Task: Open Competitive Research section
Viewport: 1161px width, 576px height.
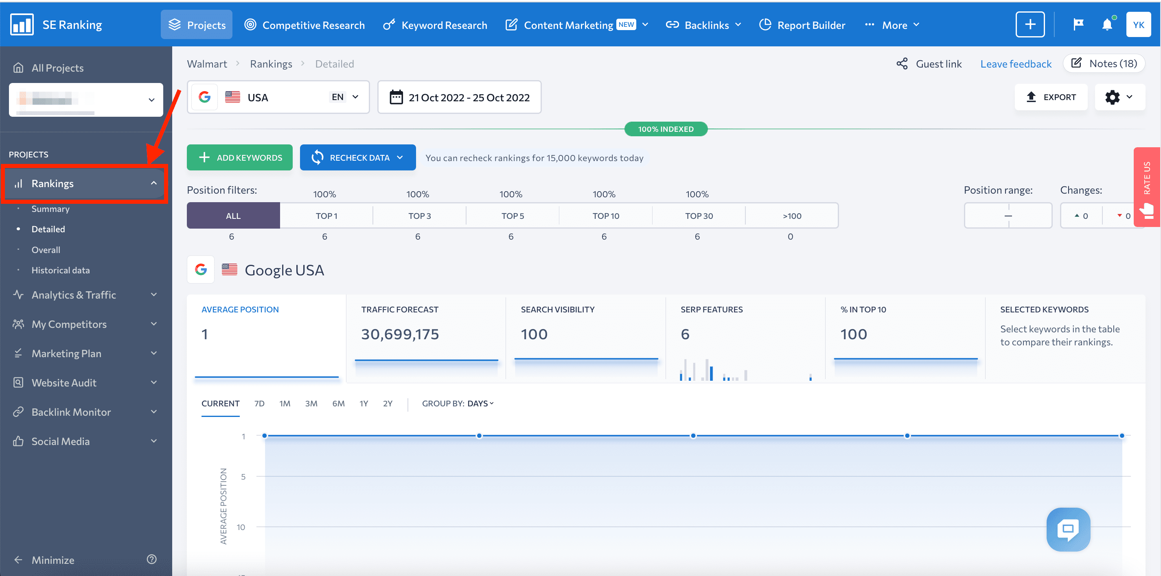Action: click(x=304, y=25)
